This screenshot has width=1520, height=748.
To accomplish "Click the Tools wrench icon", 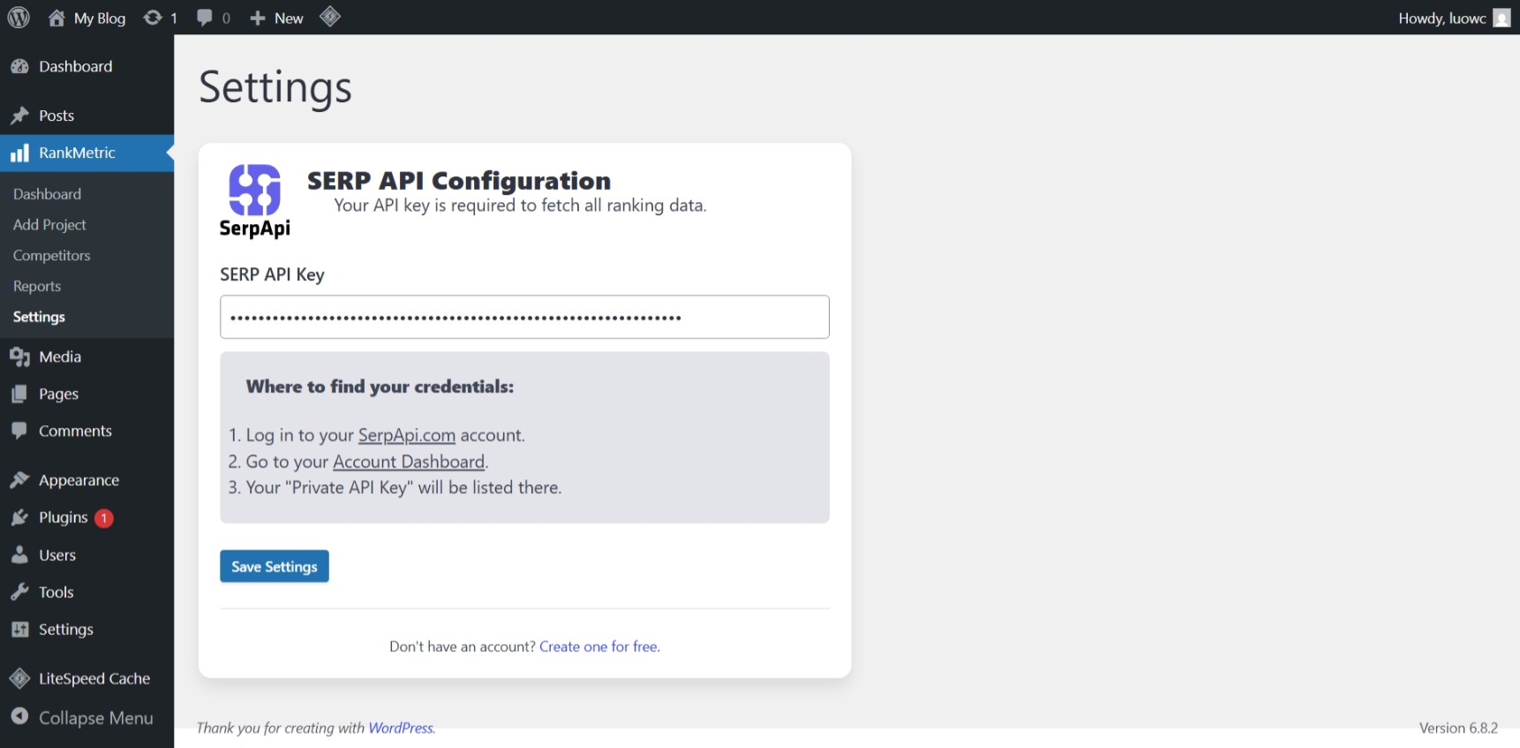I will 19,592.
